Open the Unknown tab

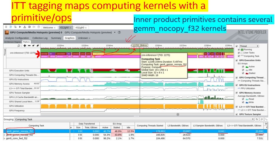click(x=83, y=38)
